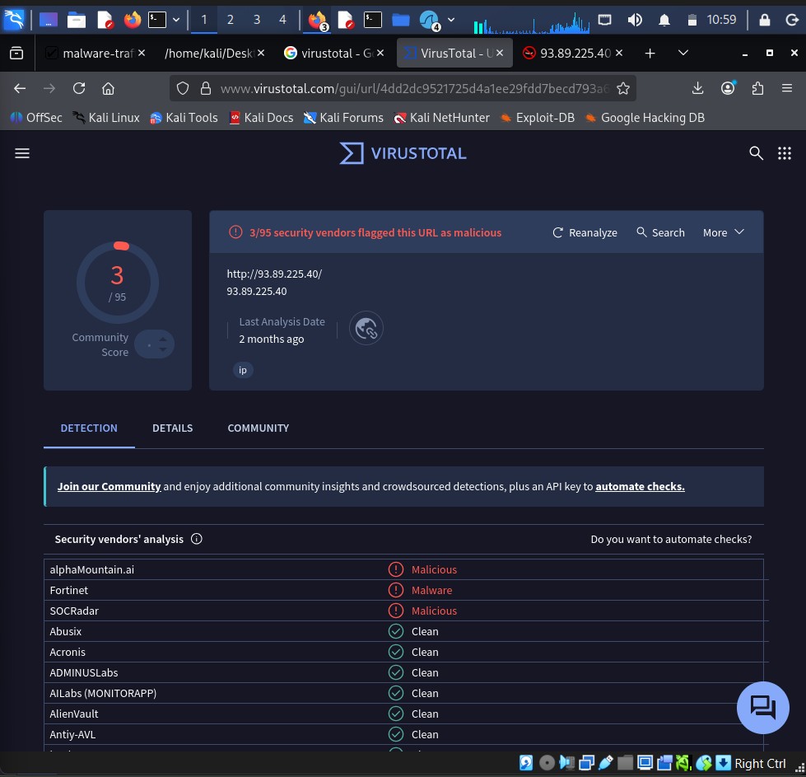Screen dimensions: 806x777
Task: Open the OffSec bookmark
Action: [x=36, y=118]
